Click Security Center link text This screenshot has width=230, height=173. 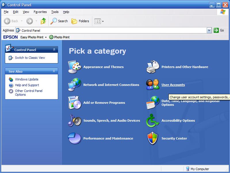click(174, 138)
